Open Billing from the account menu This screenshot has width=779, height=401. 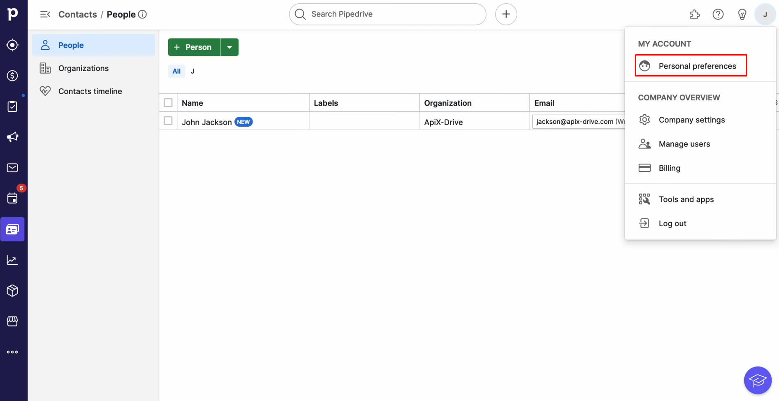[x=670, y=168]
